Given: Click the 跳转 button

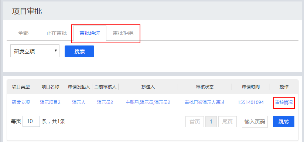Looking at the screenshot, I should click(x=284, y=122).
